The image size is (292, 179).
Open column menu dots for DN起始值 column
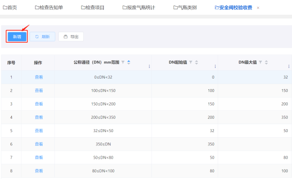215,66
